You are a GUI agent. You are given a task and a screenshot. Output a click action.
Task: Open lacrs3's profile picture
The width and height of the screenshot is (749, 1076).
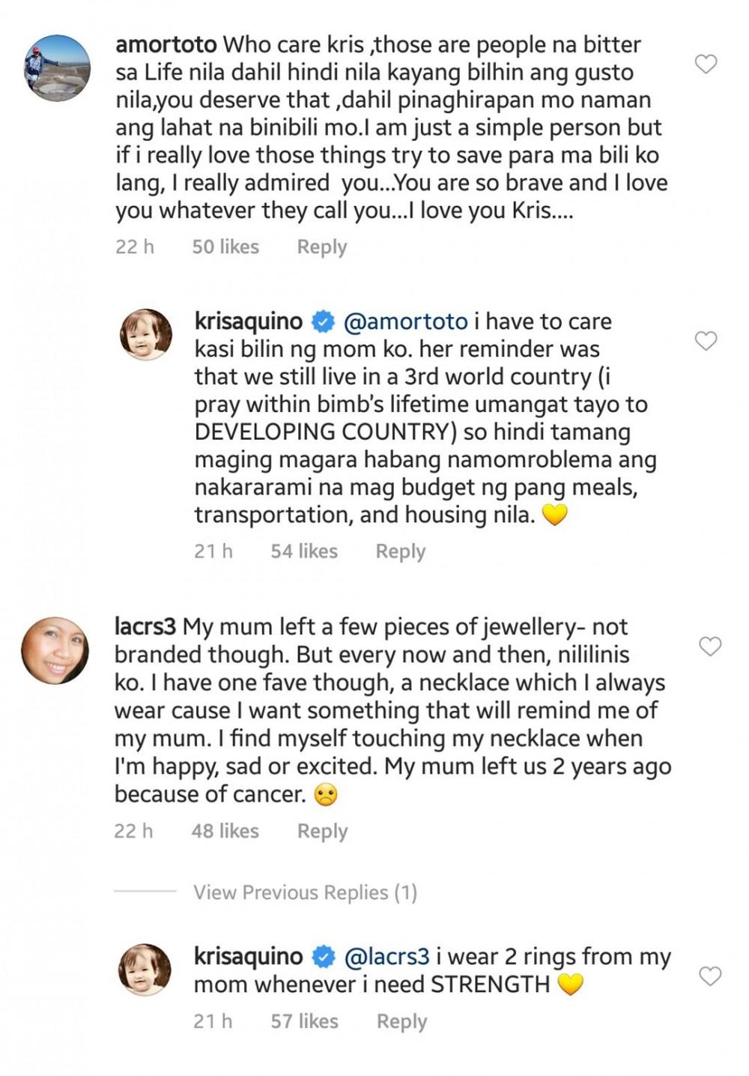click(55, 650)
